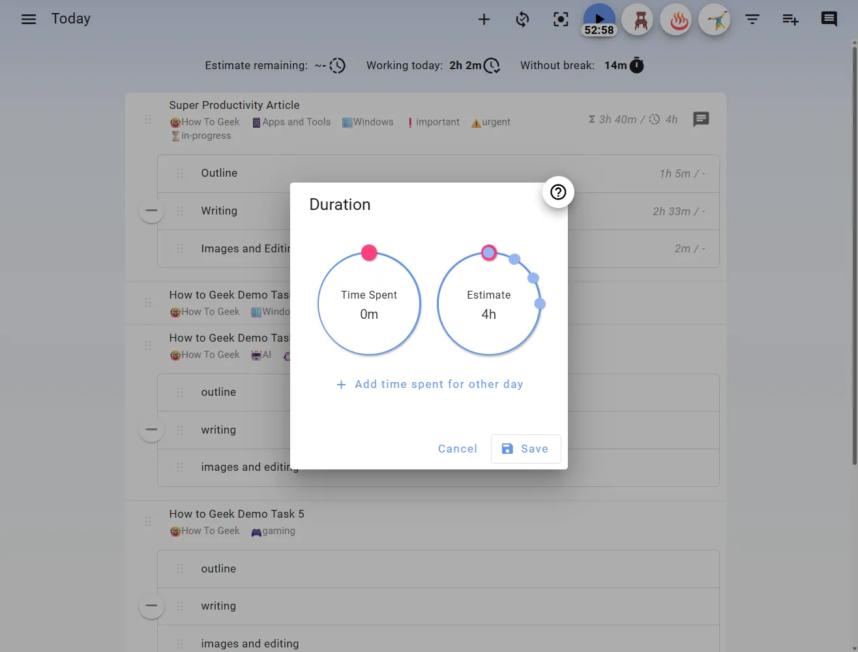Image resolution: width=858 pixels, height=652 pixels.
Task: Open the hamburger side menu
Action: 29,19
